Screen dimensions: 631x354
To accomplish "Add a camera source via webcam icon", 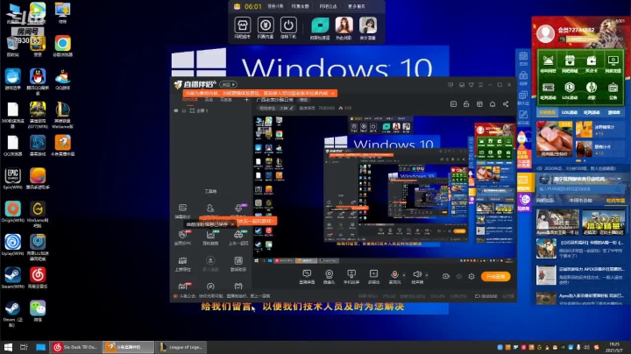I will click(x=329, y=274).
